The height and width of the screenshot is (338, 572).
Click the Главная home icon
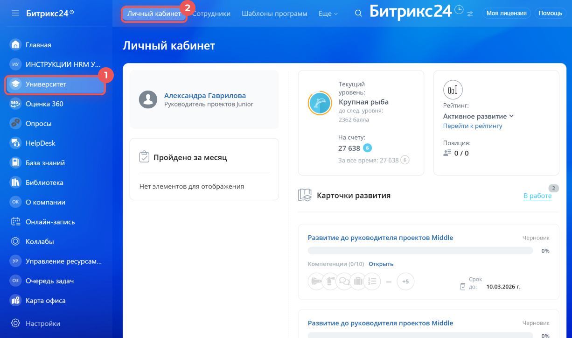15,45
